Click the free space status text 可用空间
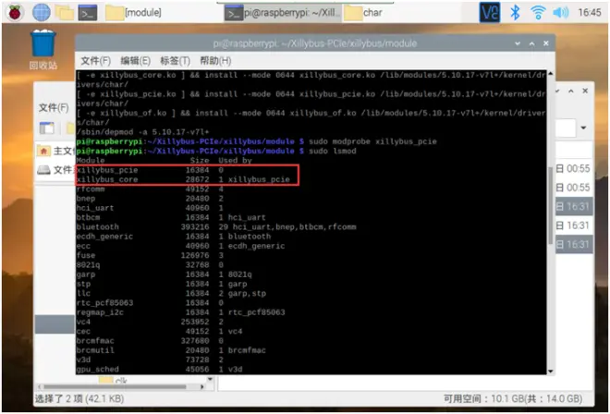610x414 pixels. 513,399
